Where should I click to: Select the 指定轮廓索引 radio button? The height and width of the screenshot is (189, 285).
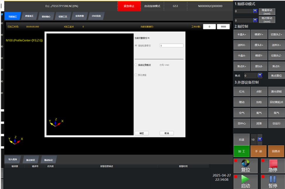(x=136, y=46)
